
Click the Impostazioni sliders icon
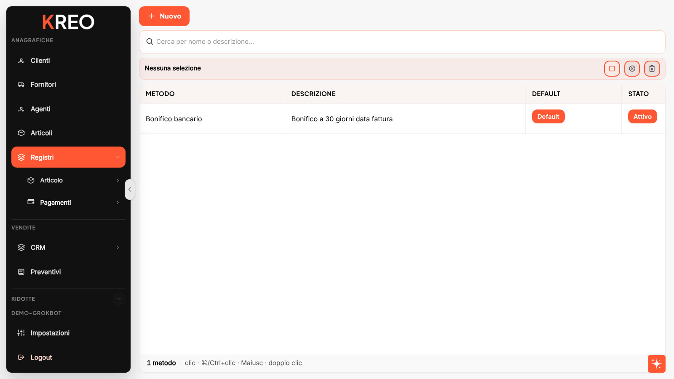21,333
